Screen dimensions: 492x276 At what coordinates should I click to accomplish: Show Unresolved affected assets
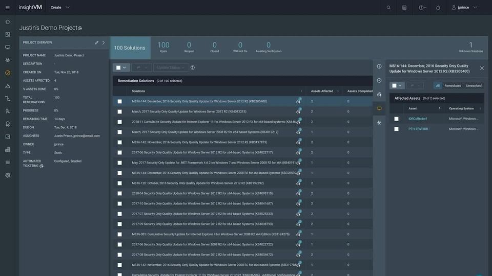pyautogui.click(x=474, y=86)
